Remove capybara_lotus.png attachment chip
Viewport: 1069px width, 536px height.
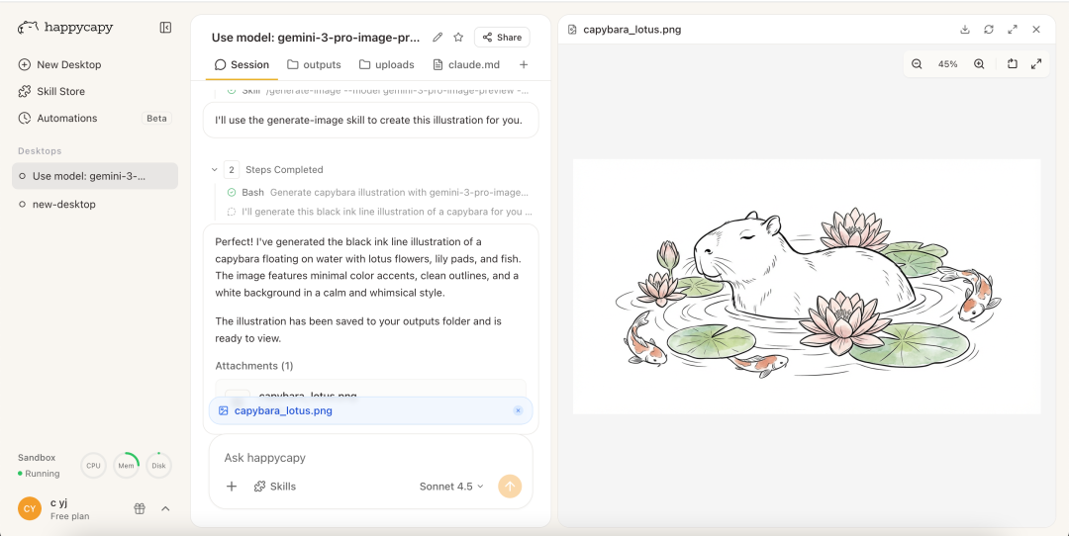pos(518,410)
